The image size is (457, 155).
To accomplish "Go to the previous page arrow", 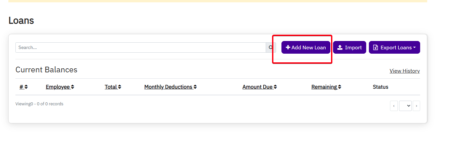I will pos(394,106).
